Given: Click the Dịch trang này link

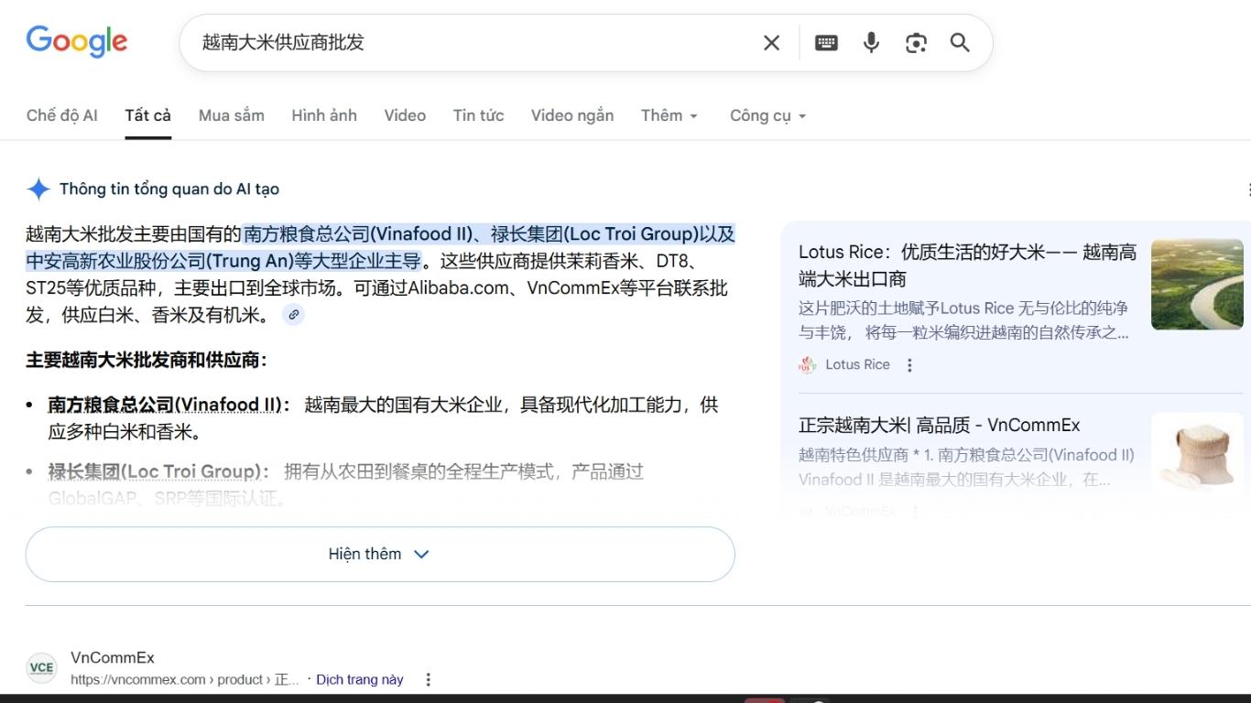Looking at the screenshot, I should click(359, 679).
